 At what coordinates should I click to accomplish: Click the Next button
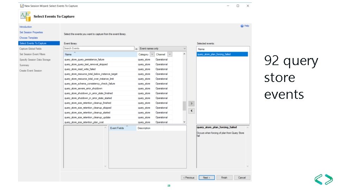(x=207, y=177)
